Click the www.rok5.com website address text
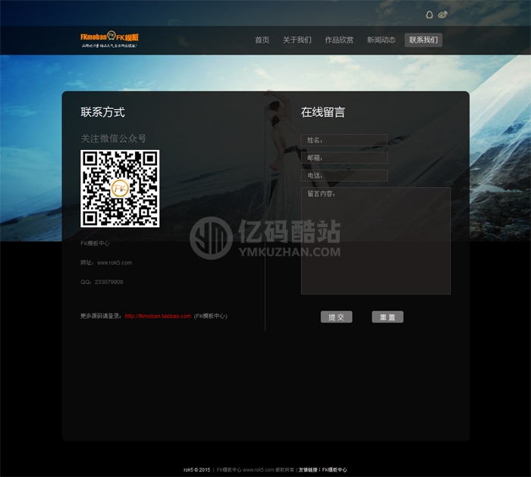 [115, 263]
